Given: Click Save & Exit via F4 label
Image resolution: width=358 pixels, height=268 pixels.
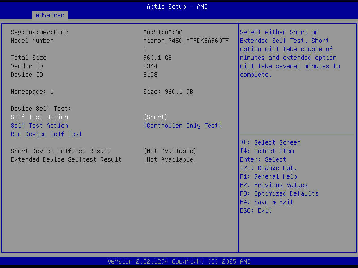Looking at the screenshot, I should (x=267, y=201).
